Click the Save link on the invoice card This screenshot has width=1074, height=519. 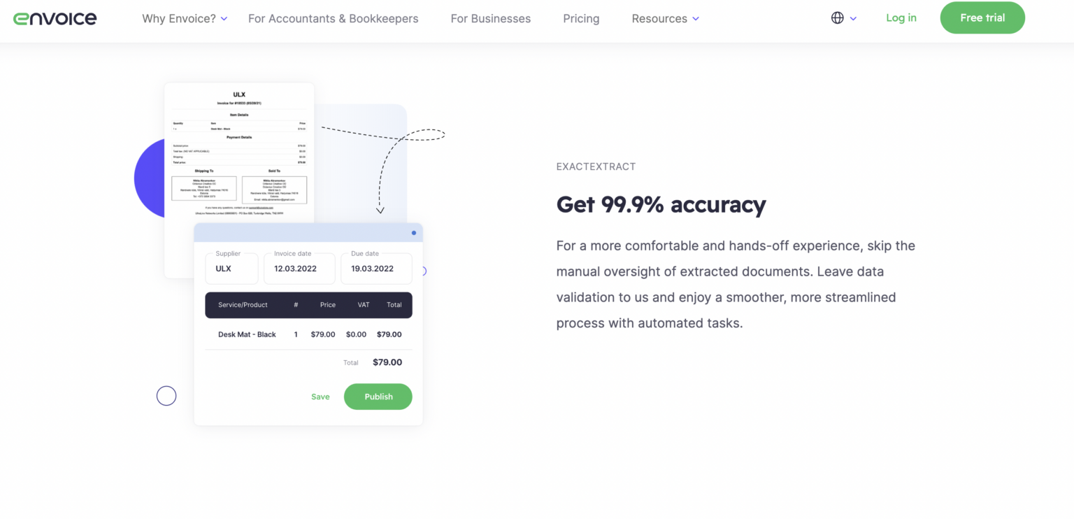pos(320,396)
